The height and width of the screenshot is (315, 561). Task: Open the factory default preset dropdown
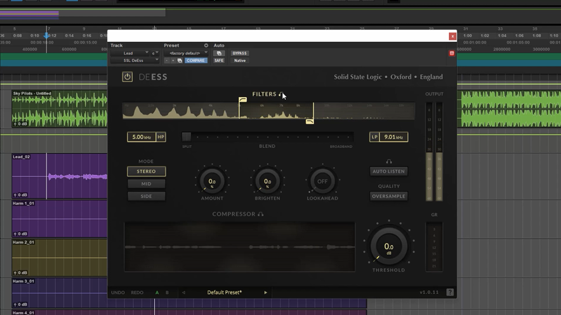click(x=186, y=53)
